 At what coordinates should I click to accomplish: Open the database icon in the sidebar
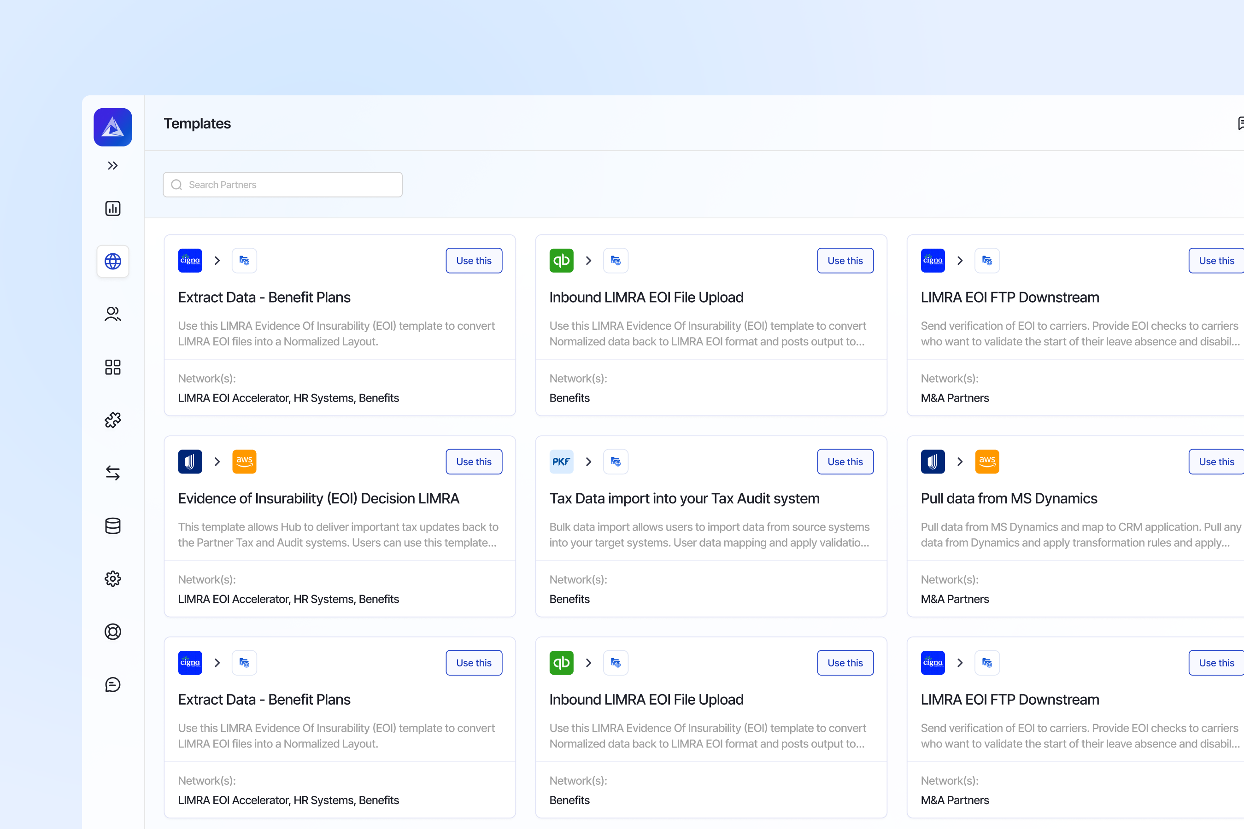click(x=113, y=525)
